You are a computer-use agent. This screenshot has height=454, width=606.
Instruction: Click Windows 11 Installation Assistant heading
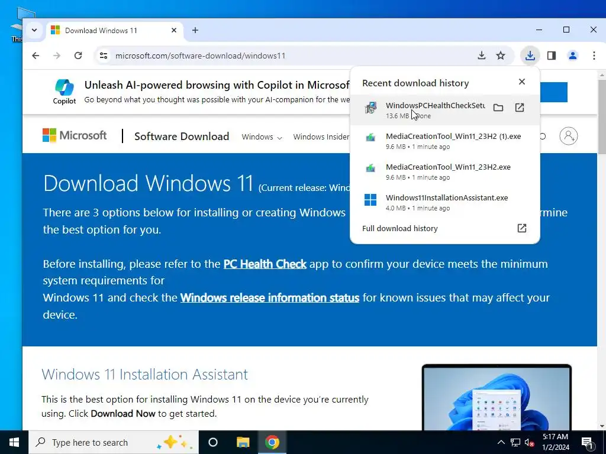pos(145,374)
